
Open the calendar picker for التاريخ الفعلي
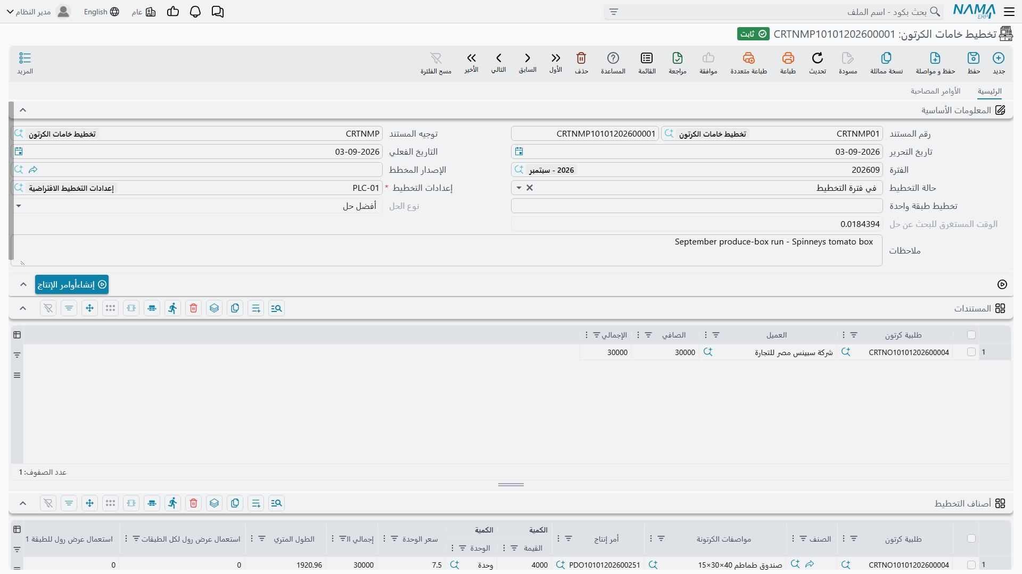tap(19, 152)
